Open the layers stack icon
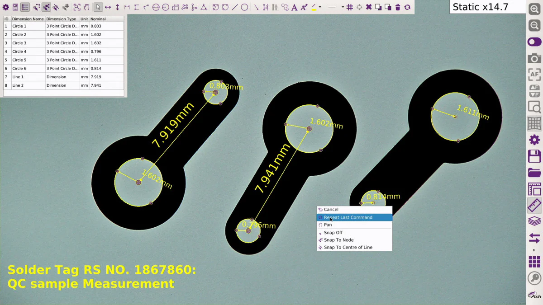The image size is (543, 305). (534, 221)
